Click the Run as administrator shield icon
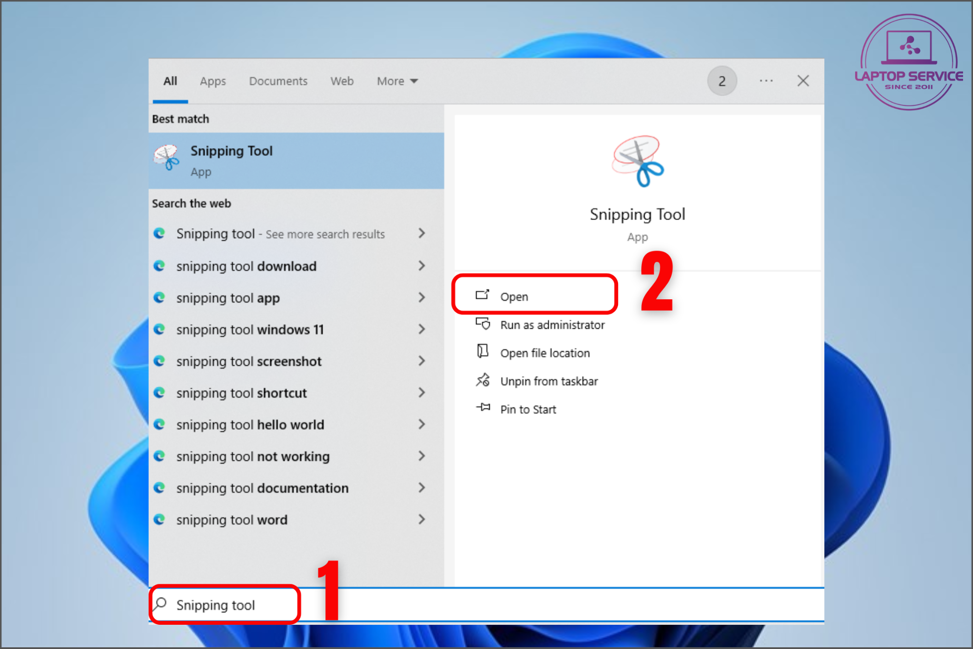Image resolution: width=973 pixels, height=649 pixels. [483, 324]
